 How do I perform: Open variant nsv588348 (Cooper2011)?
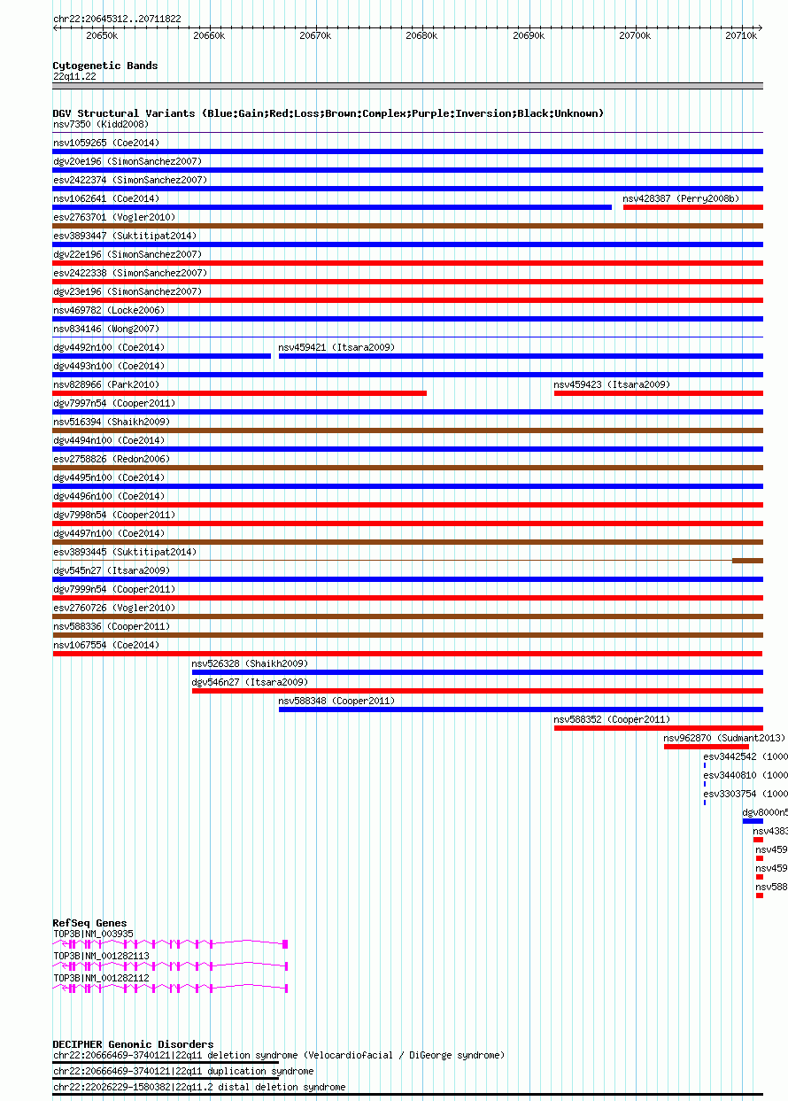click(337, 701)
